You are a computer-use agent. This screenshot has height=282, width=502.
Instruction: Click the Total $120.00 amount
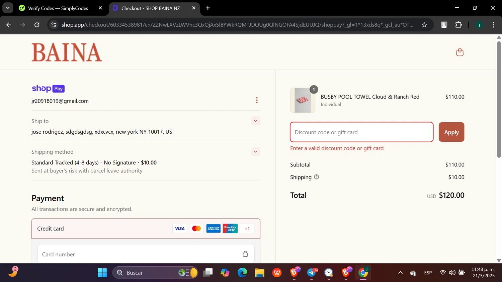[x=451, y=195]
